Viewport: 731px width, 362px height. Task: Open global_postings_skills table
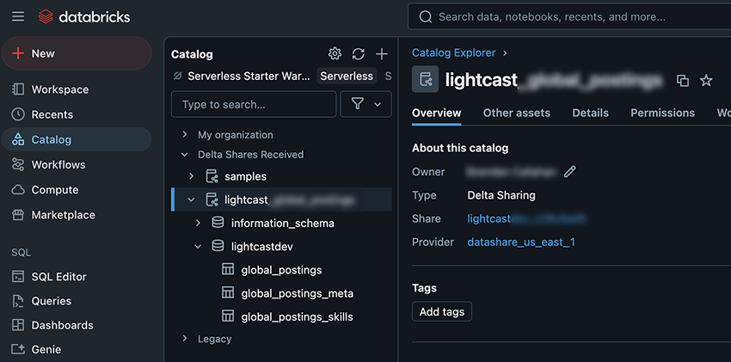(x=297, y=316)
